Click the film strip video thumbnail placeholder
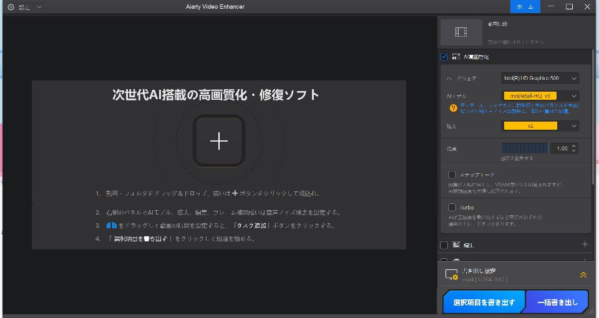This screenshot has width=599, height=318. tap(461, 32)
